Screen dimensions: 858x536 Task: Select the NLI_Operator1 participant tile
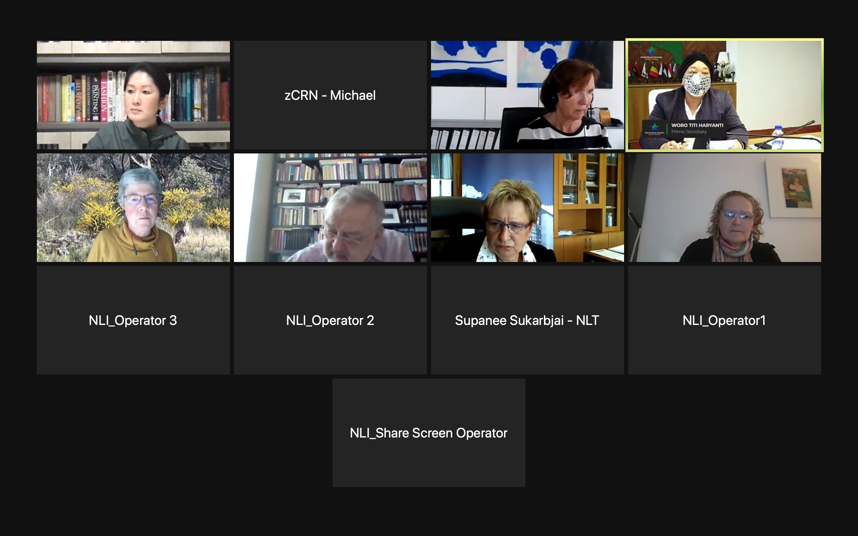(724, 320)
